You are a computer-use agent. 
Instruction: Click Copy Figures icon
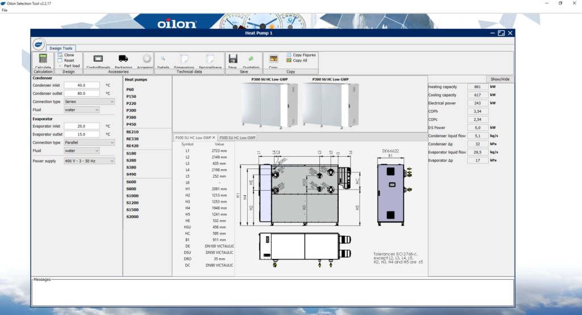(x=289, y=55)
